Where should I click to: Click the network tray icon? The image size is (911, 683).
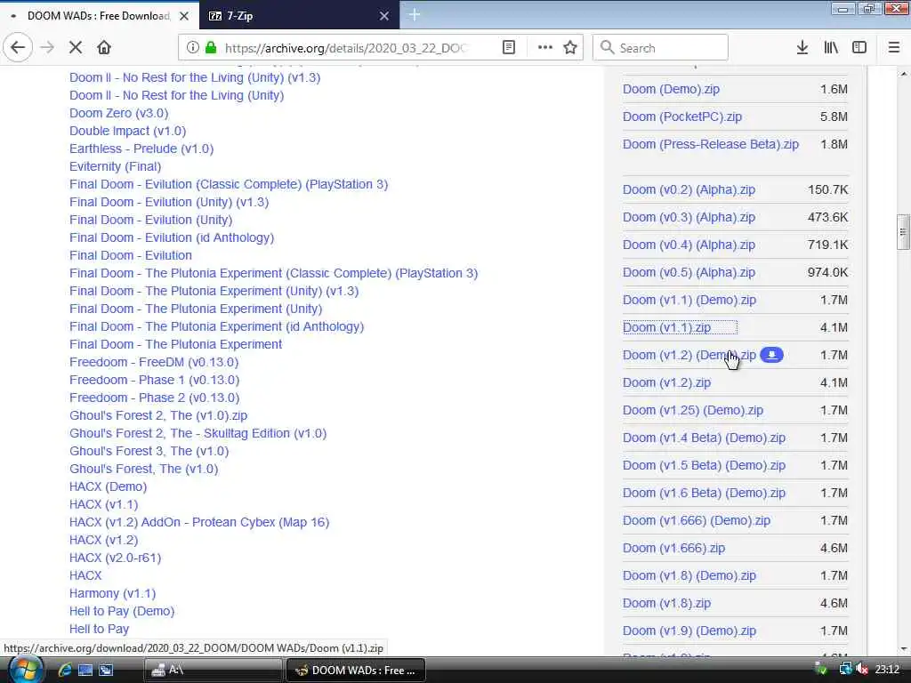coord(845,670)
